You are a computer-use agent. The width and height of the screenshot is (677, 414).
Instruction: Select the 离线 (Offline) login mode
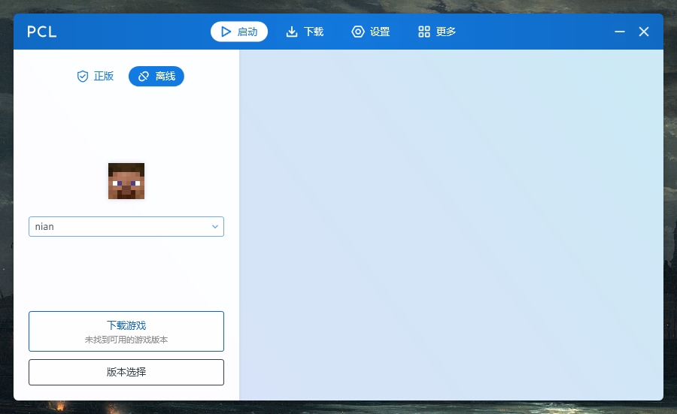tap(156, 77)
